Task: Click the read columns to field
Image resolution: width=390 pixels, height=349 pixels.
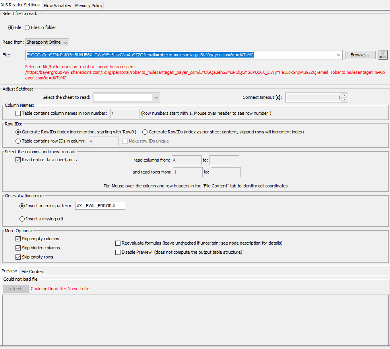Action: pyautogui.click(x=224, y=160)
